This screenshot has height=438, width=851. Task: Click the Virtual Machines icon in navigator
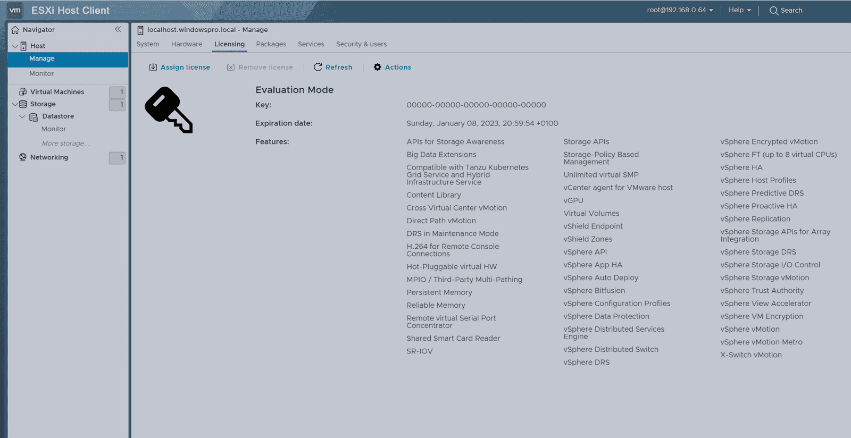coord(23,92)
